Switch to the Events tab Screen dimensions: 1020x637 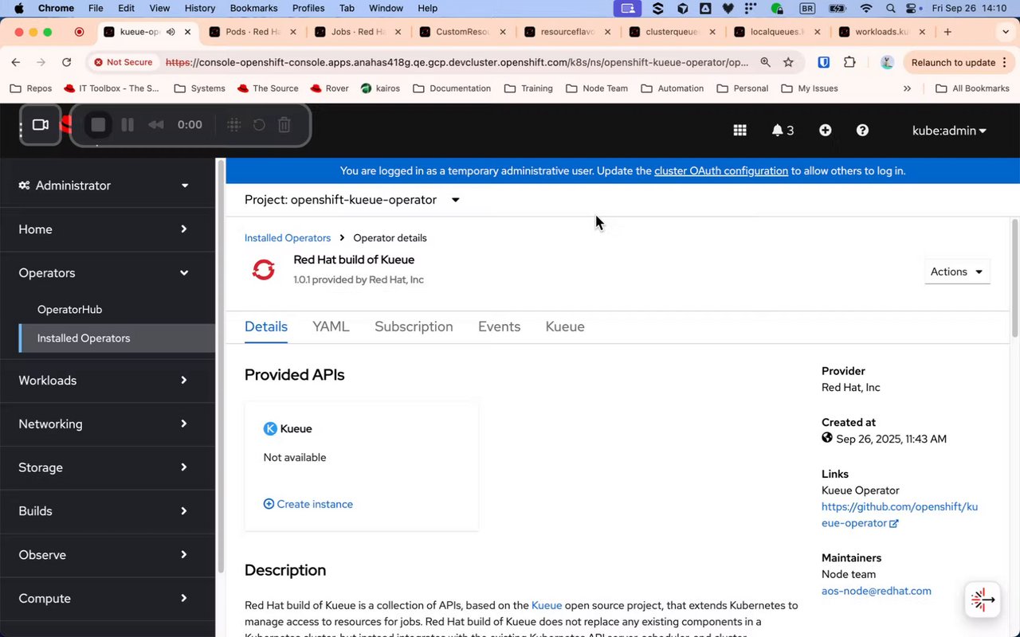(x=499, y=326)
